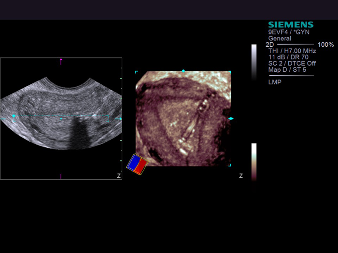Click the magenta tick at 2D pane bottom
This screenshot has width=338, height=253.
click(x=61, y=176)
